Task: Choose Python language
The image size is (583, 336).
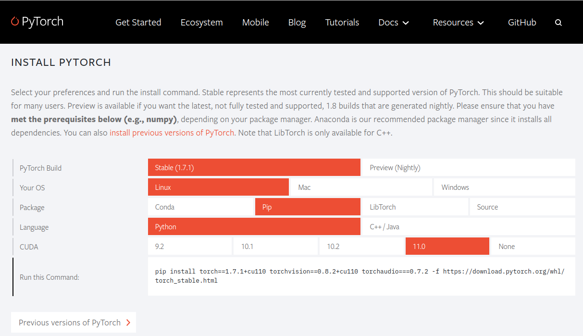Action: point(254,226)
